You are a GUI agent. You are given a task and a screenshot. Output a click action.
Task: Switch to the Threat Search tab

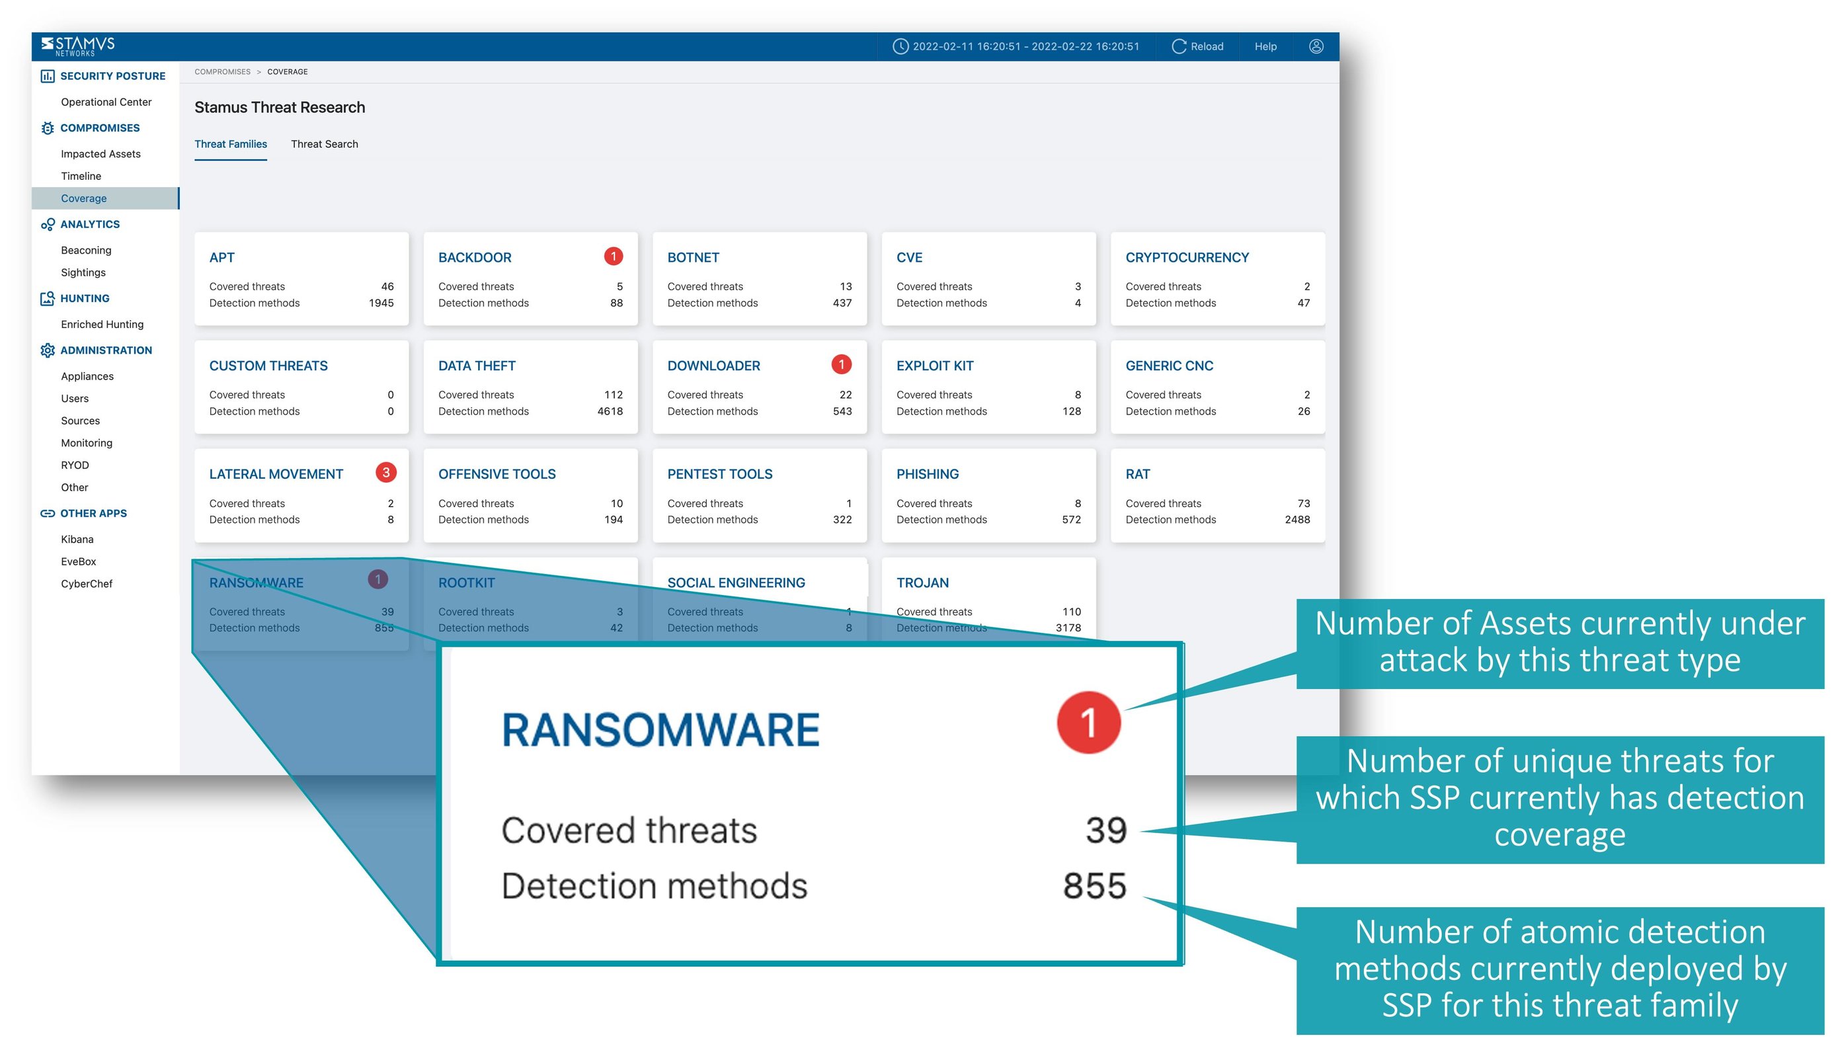coord(325,143)
